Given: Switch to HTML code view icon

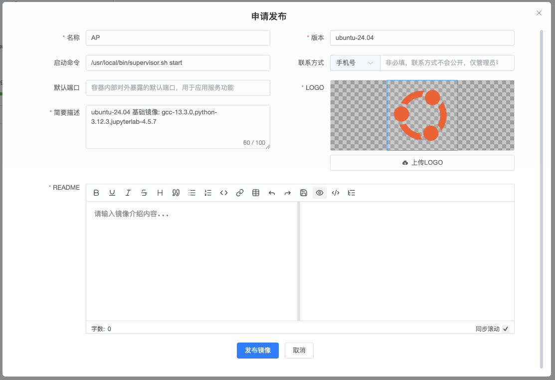Looking at the screenshot, I should click(336, 193).
